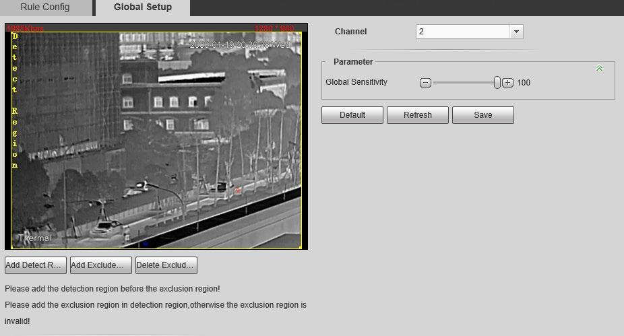
Task: Click the vertical Detect Region label
Action: tap(15, 100)
